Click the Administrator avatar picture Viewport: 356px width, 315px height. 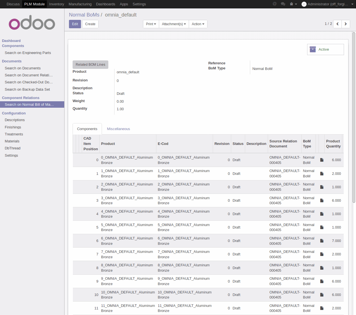tap(304, 4)
